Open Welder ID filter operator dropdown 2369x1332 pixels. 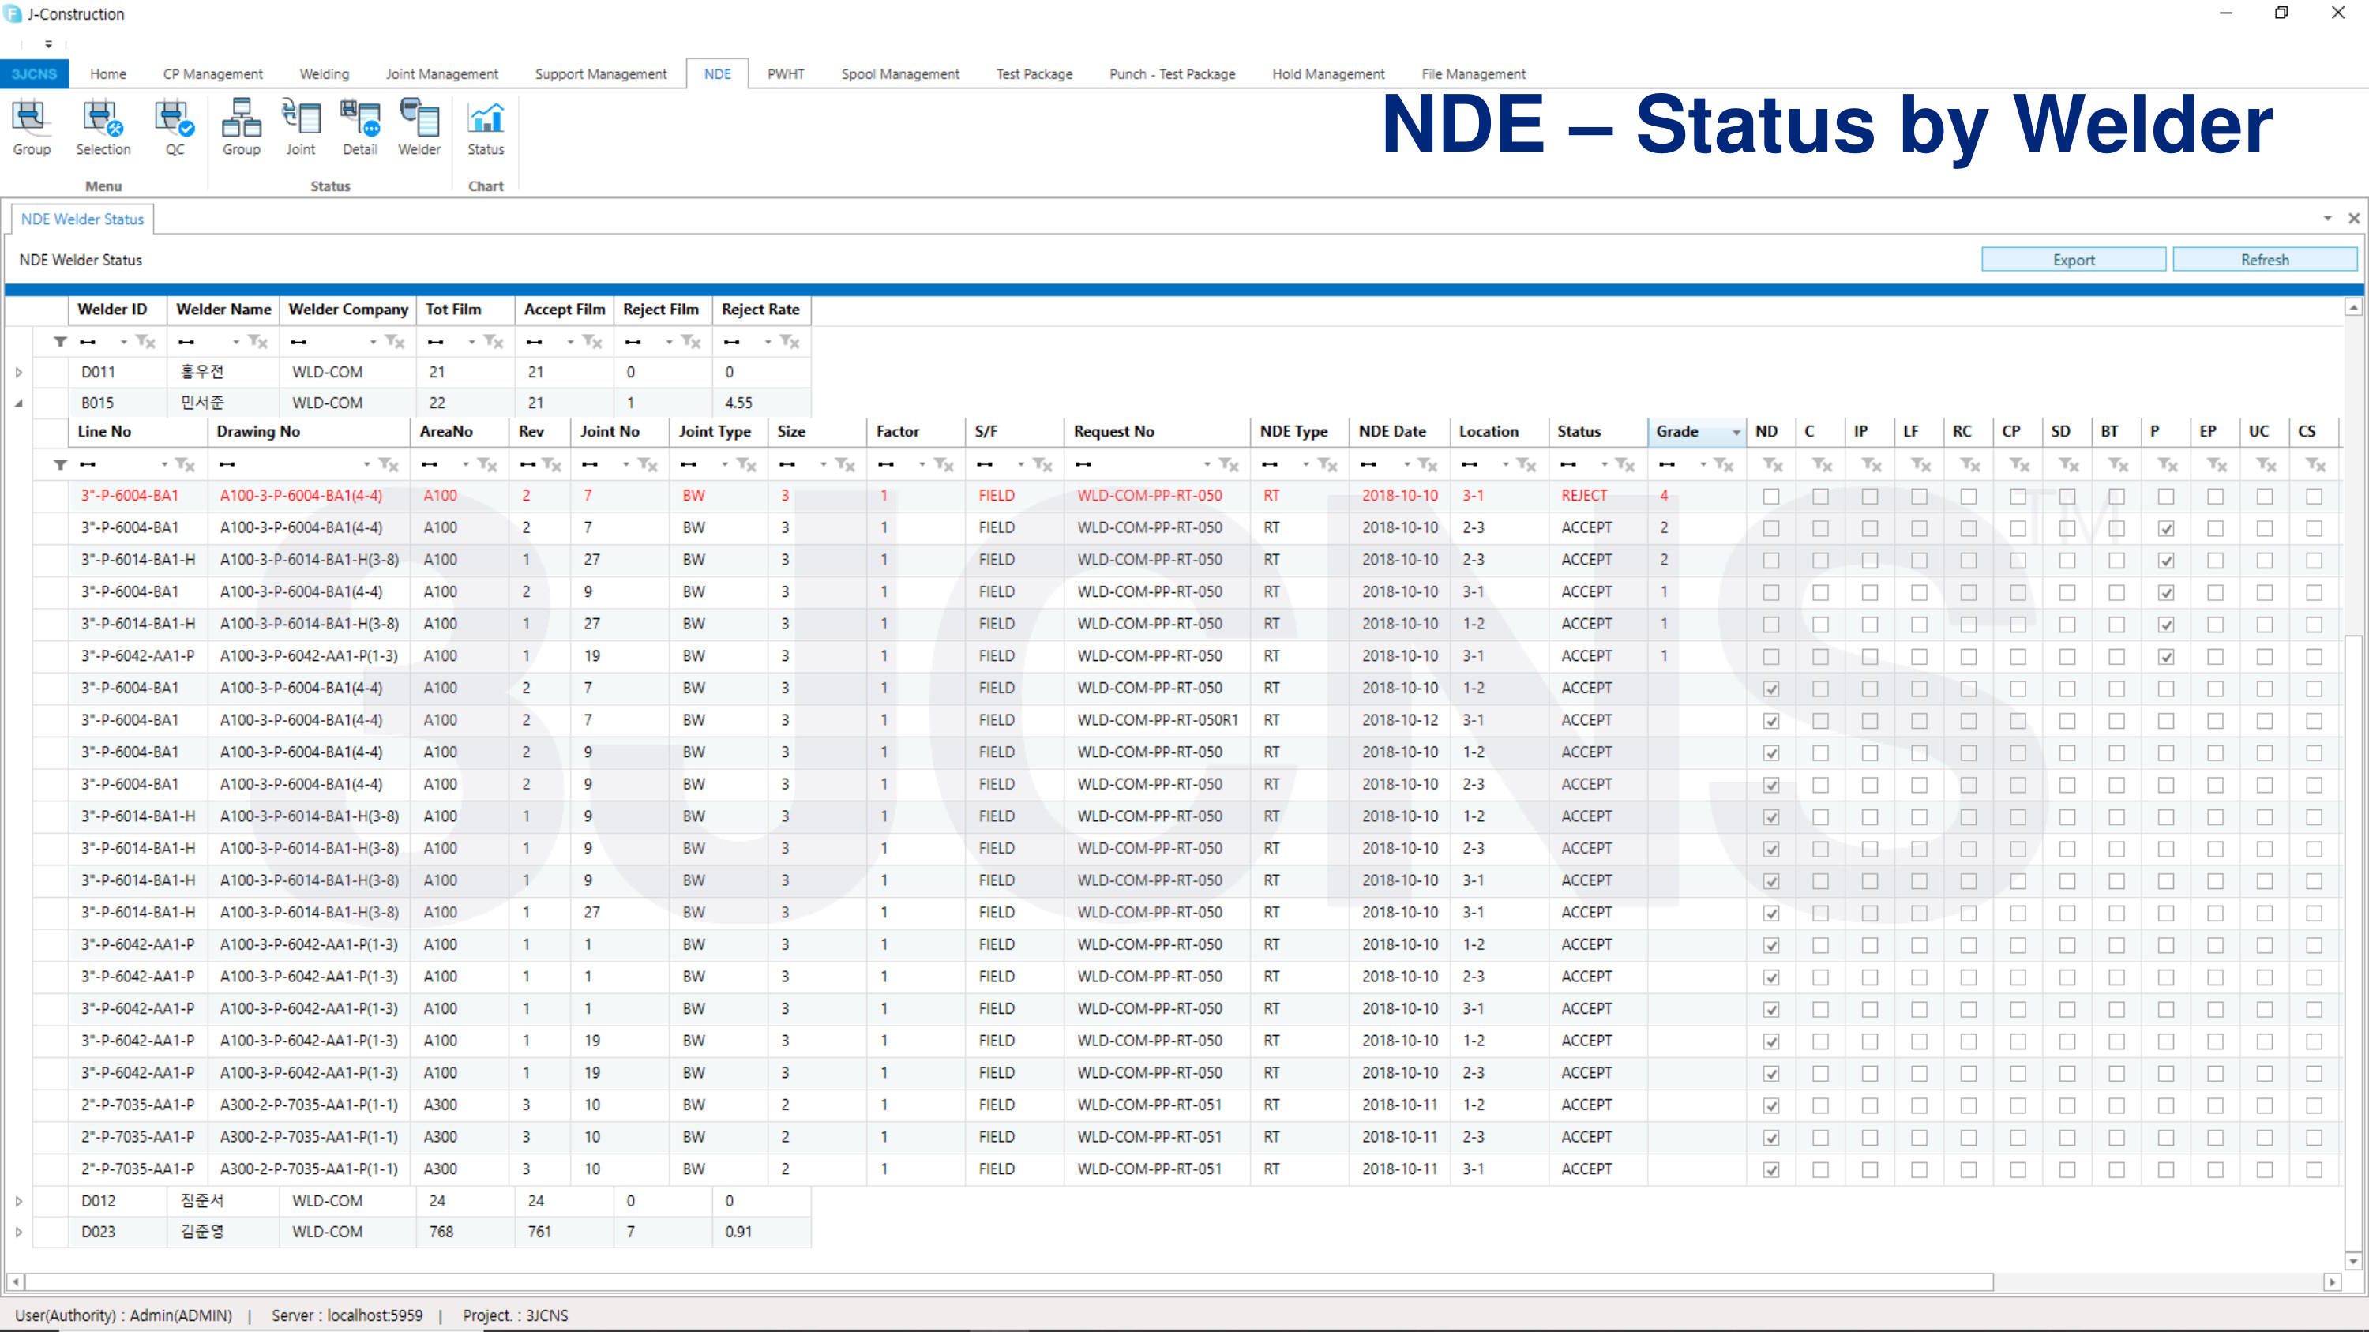pyautogui.click(x=123, y=342)
